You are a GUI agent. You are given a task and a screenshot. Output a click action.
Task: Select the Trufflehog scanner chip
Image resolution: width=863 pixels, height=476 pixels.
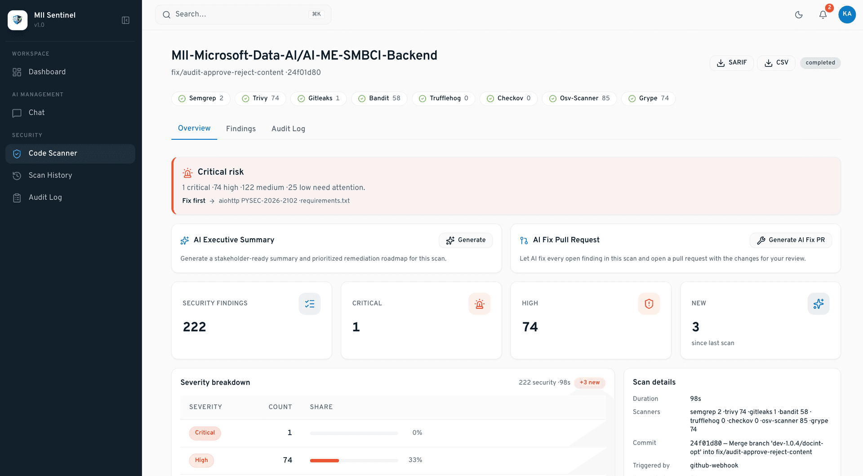(444, 98)
